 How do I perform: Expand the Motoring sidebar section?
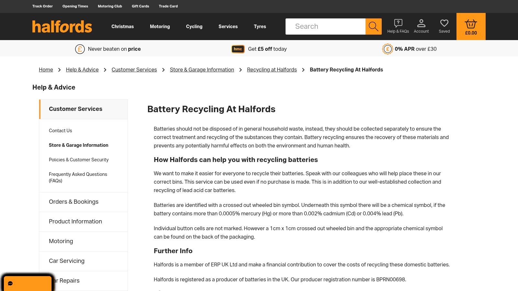point(61,241)
